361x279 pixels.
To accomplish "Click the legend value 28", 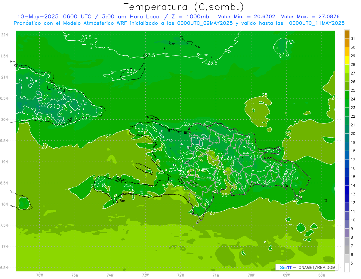I will pos(353,64).
